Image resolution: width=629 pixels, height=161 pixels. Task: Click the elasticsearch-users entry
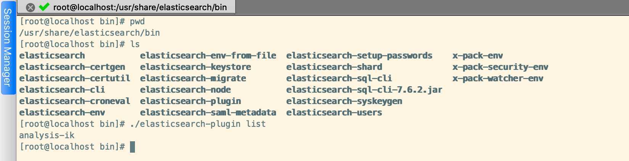click(x=334, y=113)
